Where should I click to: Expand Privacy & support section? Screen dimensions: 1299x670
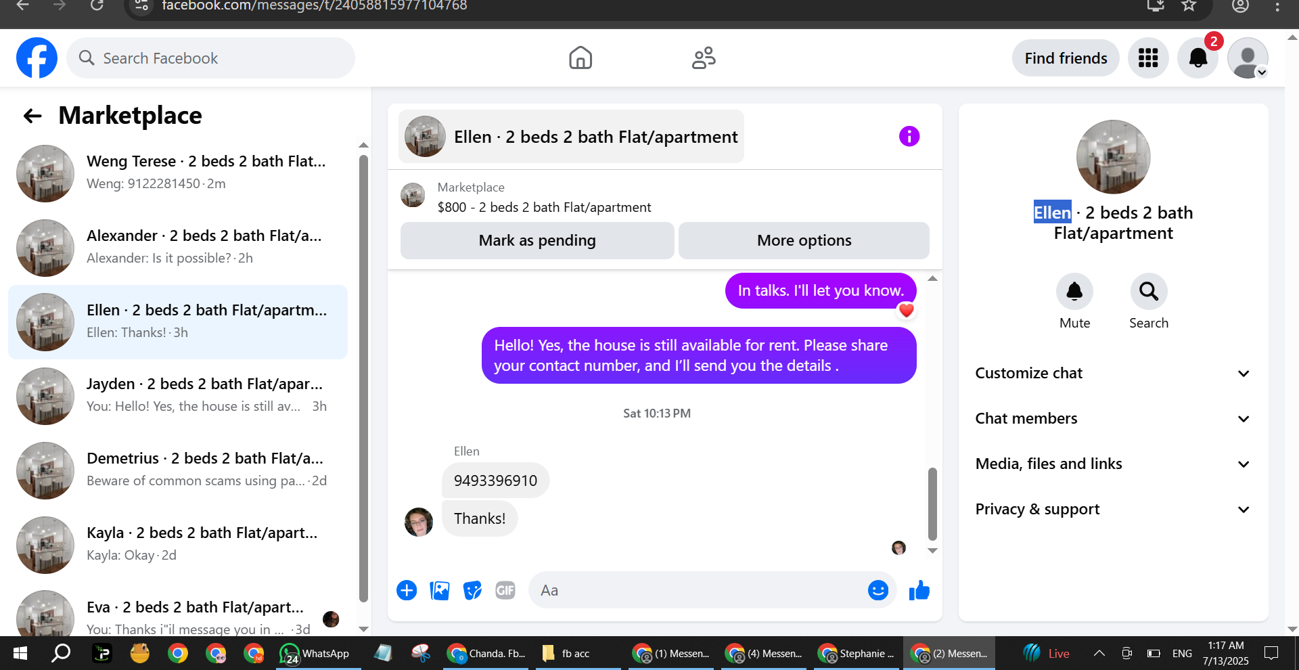[1112, 510]
